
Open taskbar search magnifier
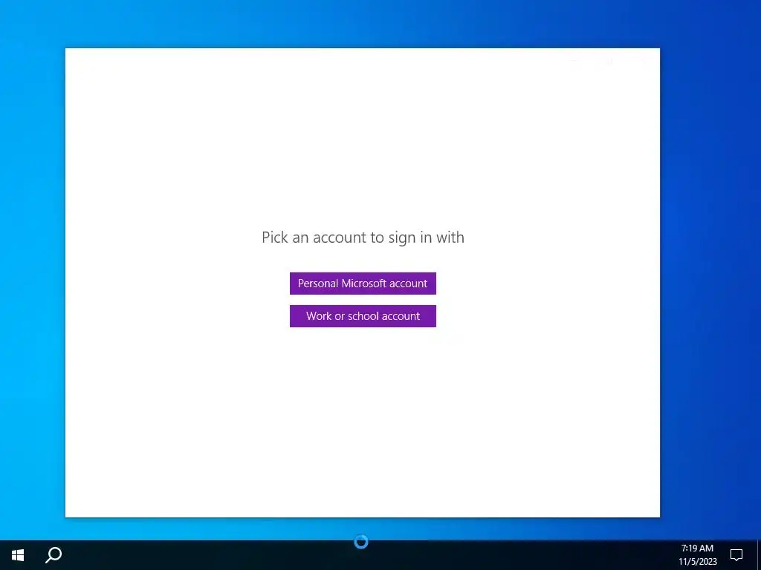click(54, 555)
